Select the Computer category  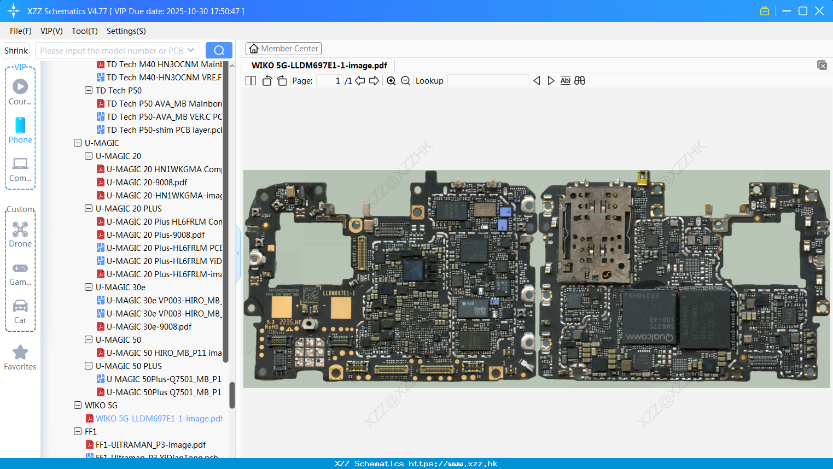[x=20, y=169]
